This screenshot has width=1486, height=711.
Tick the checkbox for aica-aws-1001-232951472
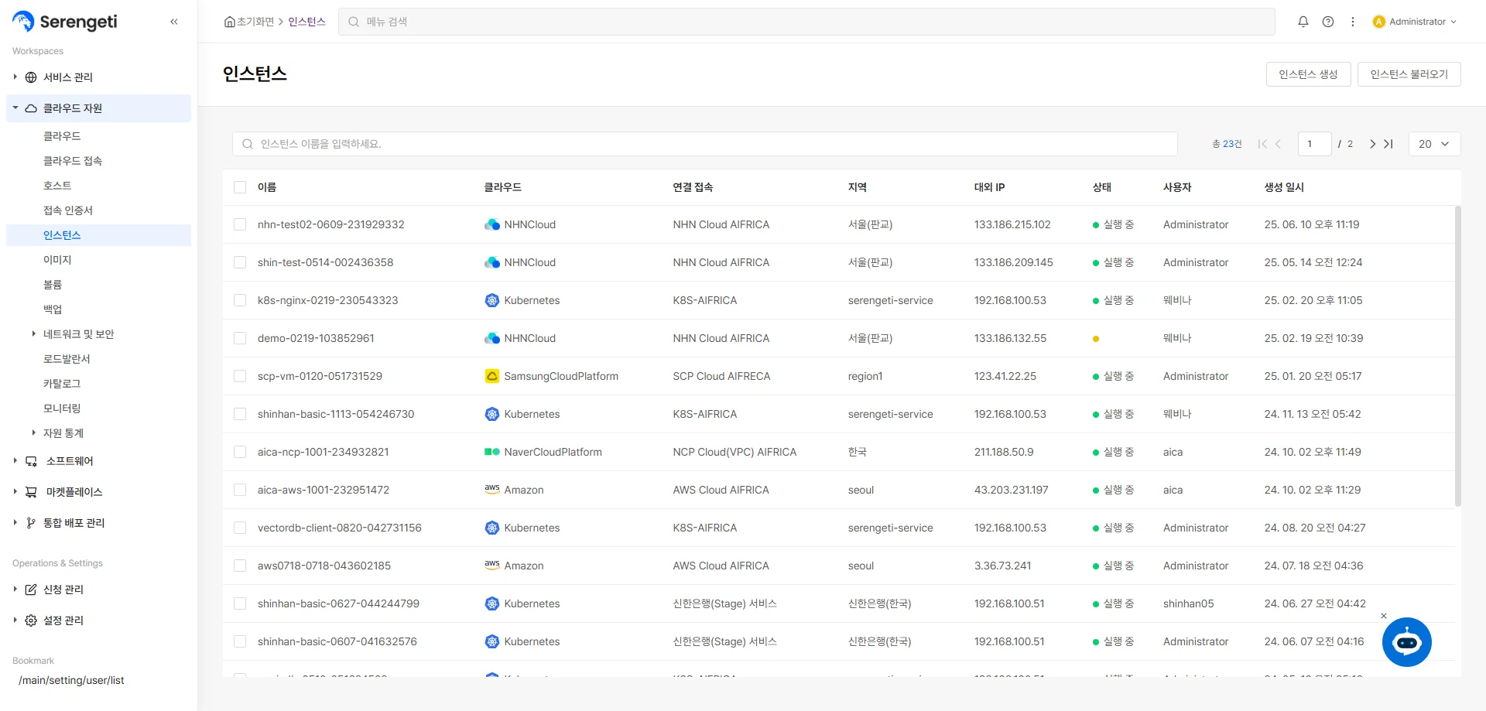tap(240, 490)
